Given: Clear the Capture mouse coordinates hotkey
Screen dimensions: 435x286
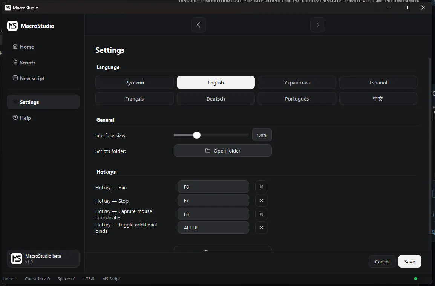Looking at the screenshot, I should coord(261,214).
